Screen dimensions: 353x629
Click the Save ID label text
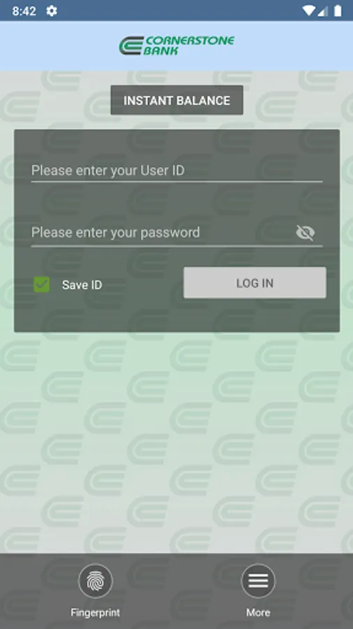click(82, 285)
